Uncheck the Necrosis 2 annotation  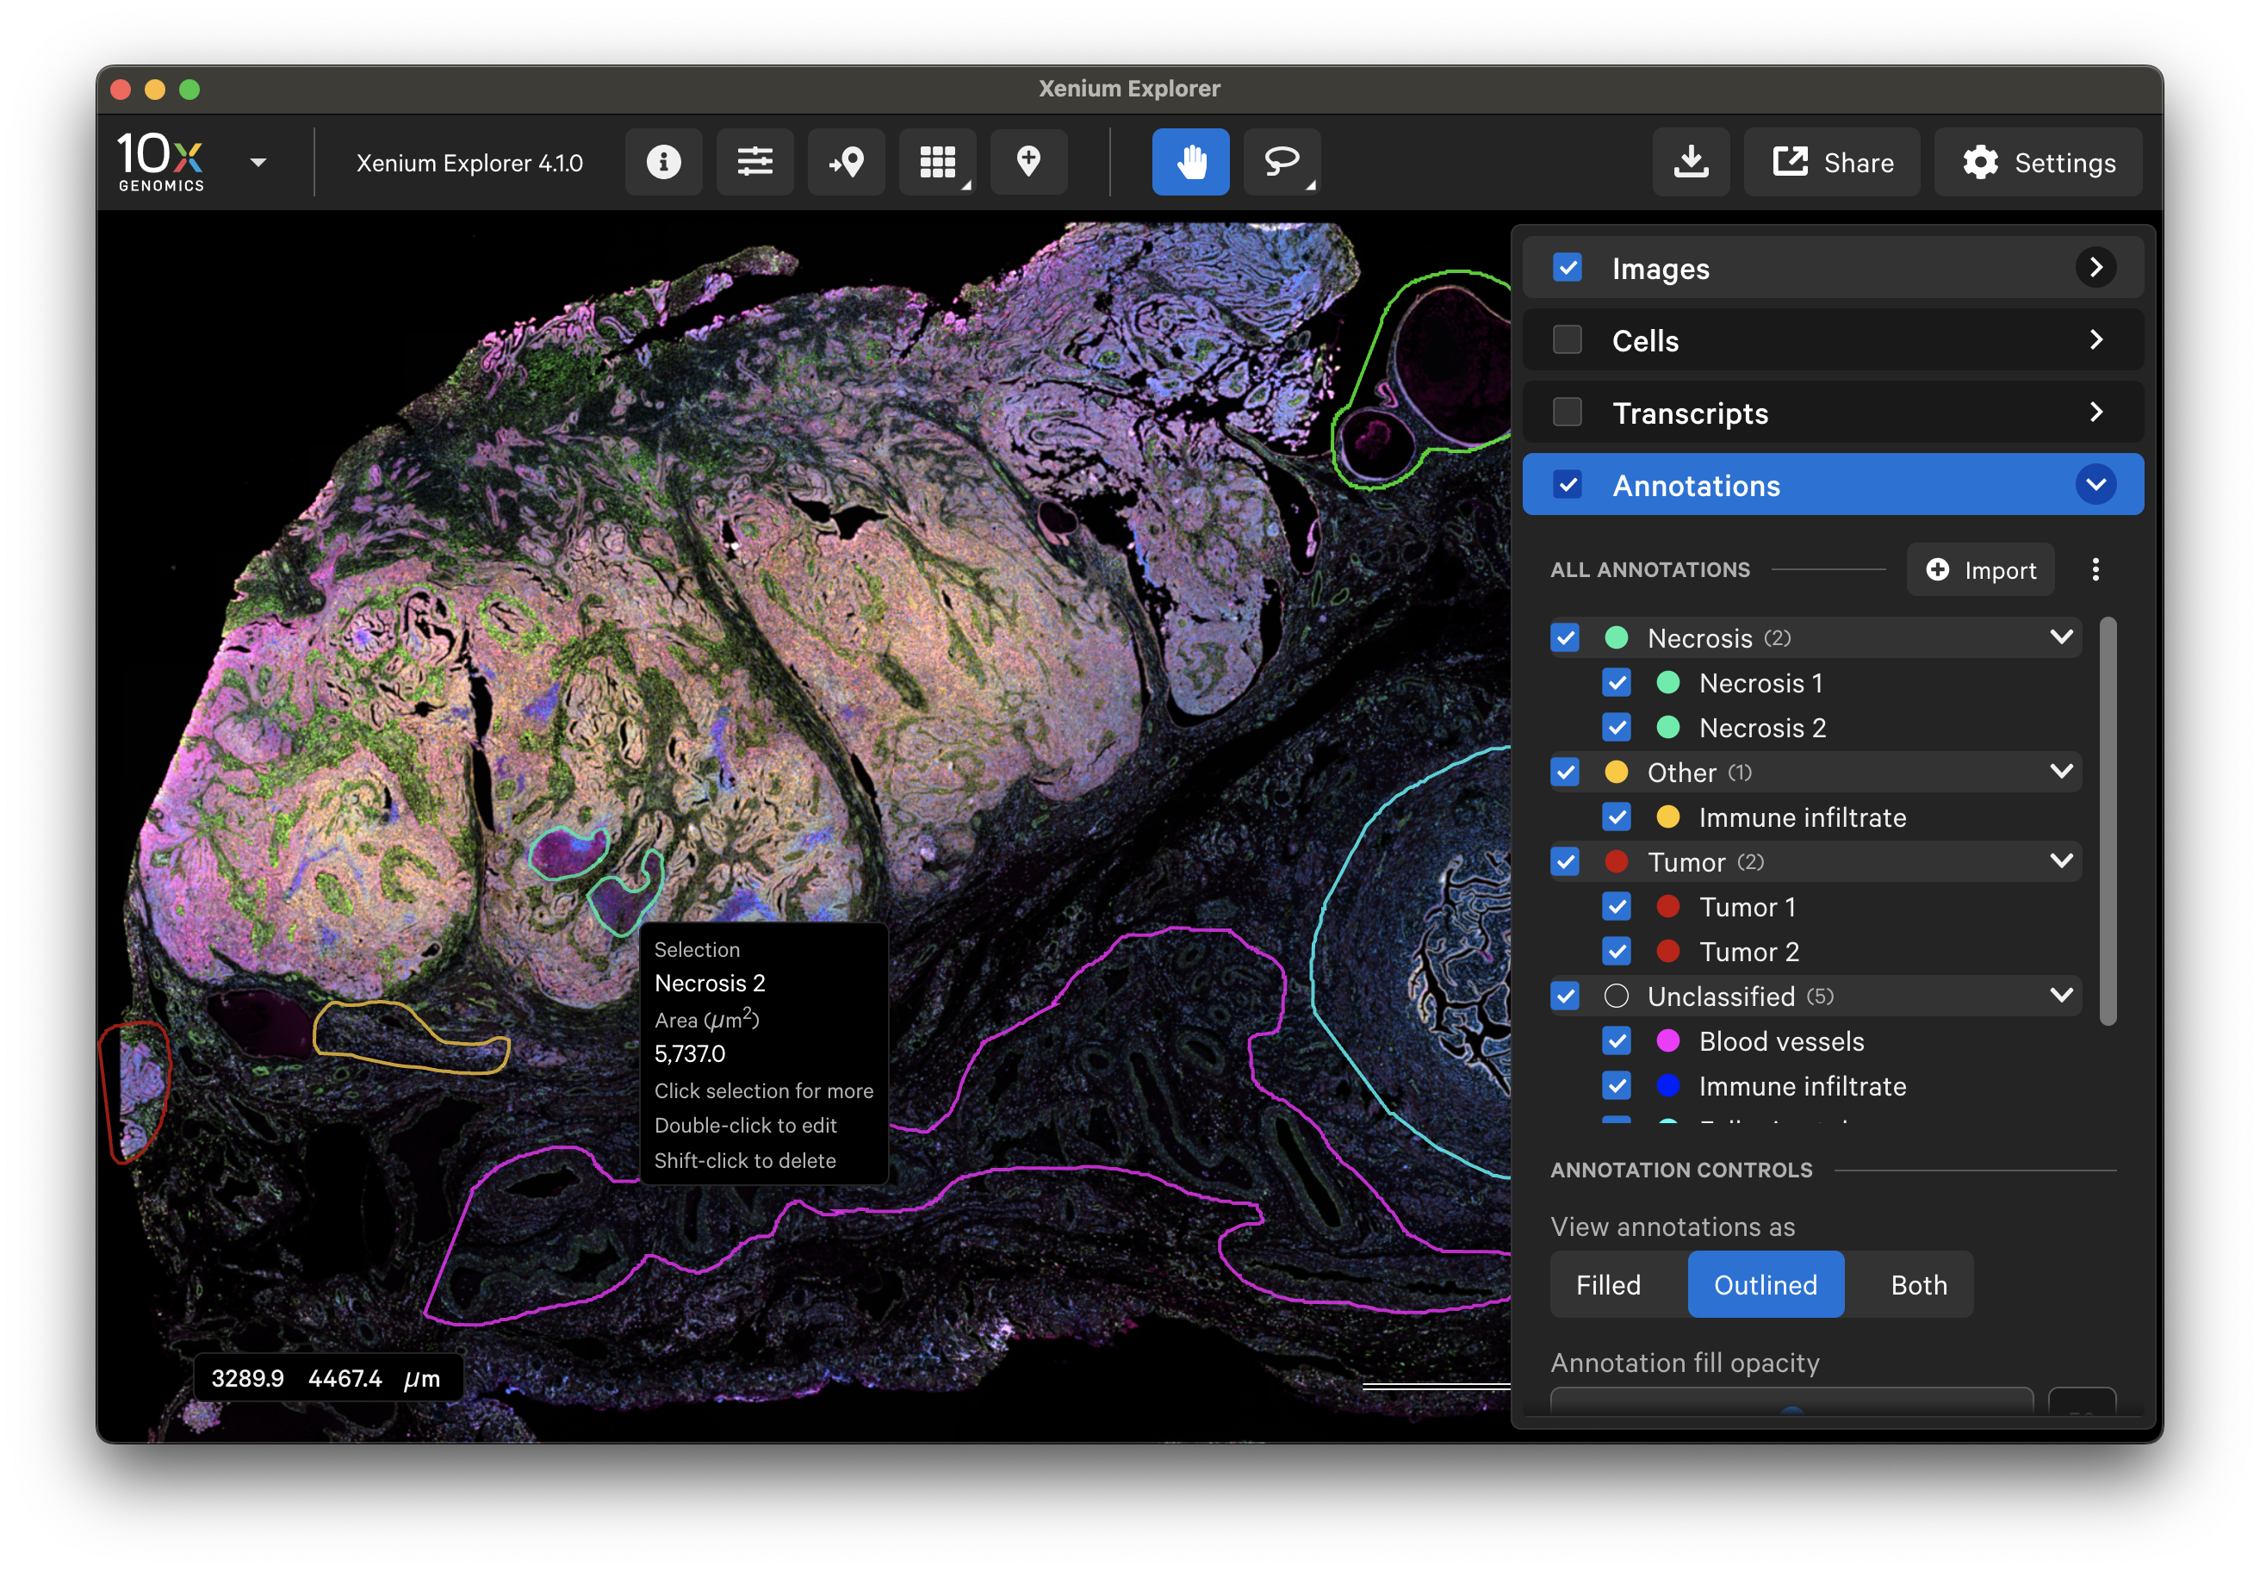(1617, 728)
